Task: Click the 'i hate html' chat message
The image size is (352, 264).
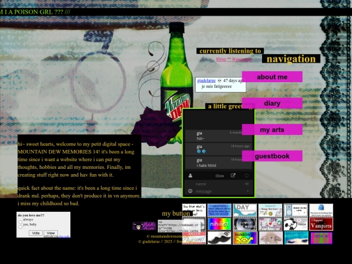Action: 206,166
